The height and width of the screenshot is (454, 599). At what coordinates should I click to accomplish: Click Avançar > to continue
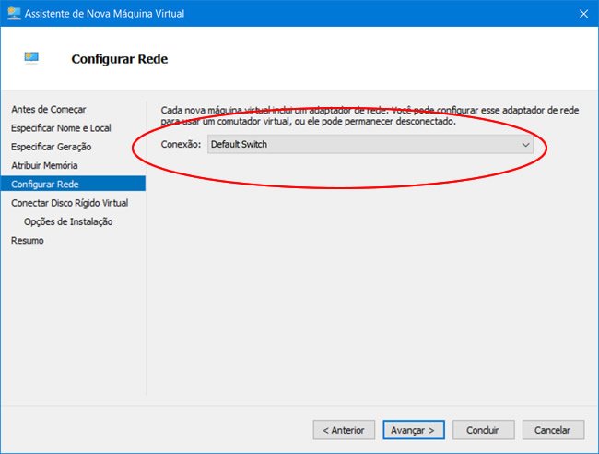415,430
